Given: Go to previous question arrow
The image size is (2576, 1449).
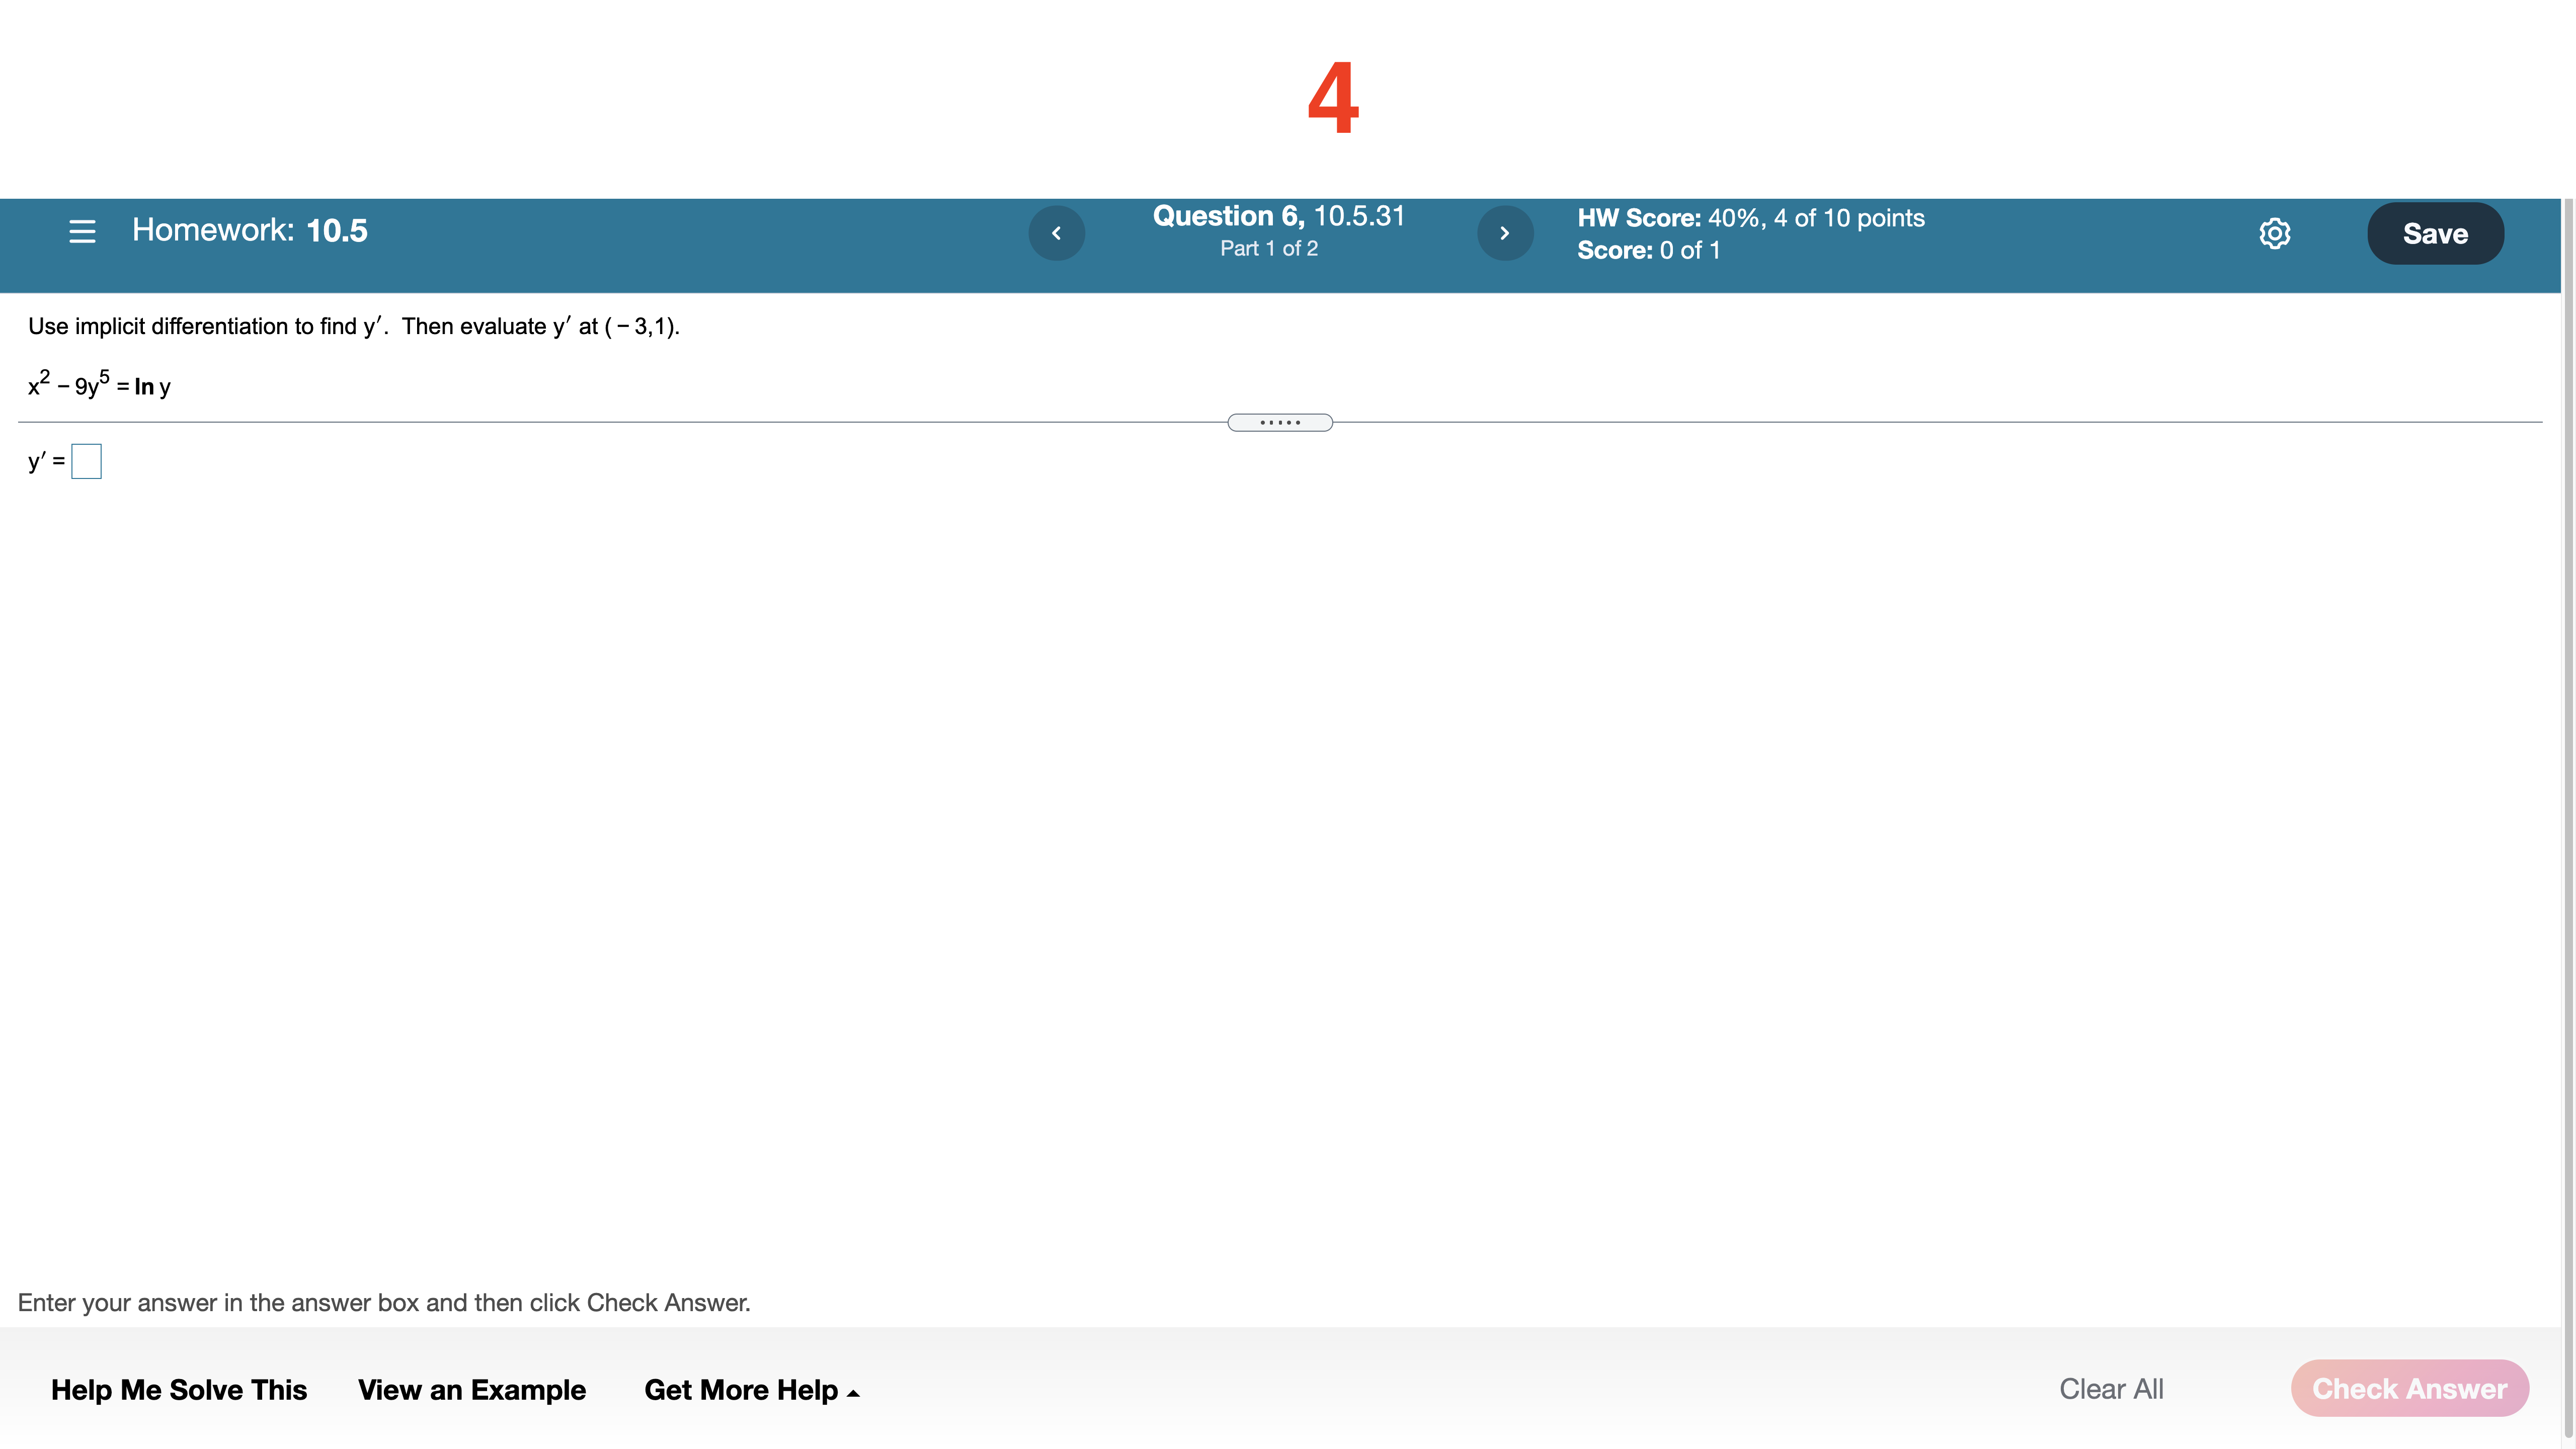Looking at the screenshot, I should (x=1056, y=233).
